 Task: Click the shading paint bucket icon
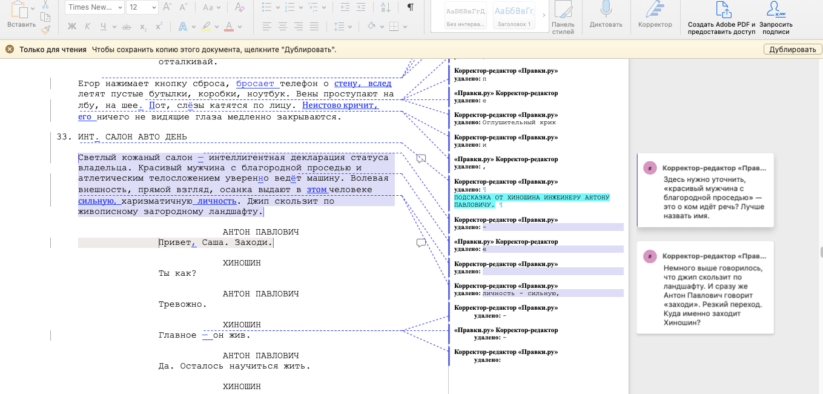[x=372, y=26]
